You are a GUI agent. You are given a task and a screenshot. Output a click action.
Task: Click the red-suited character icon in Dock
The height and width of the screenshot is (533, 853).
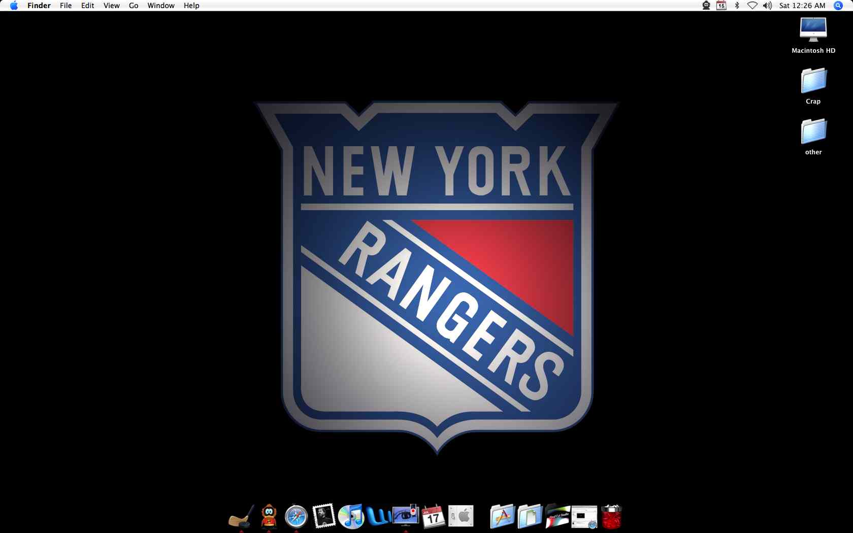269,517
